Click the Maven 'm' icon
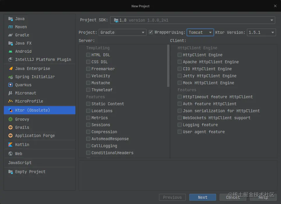Viewport: 281px width, 204px height. (x=10, y=27)
